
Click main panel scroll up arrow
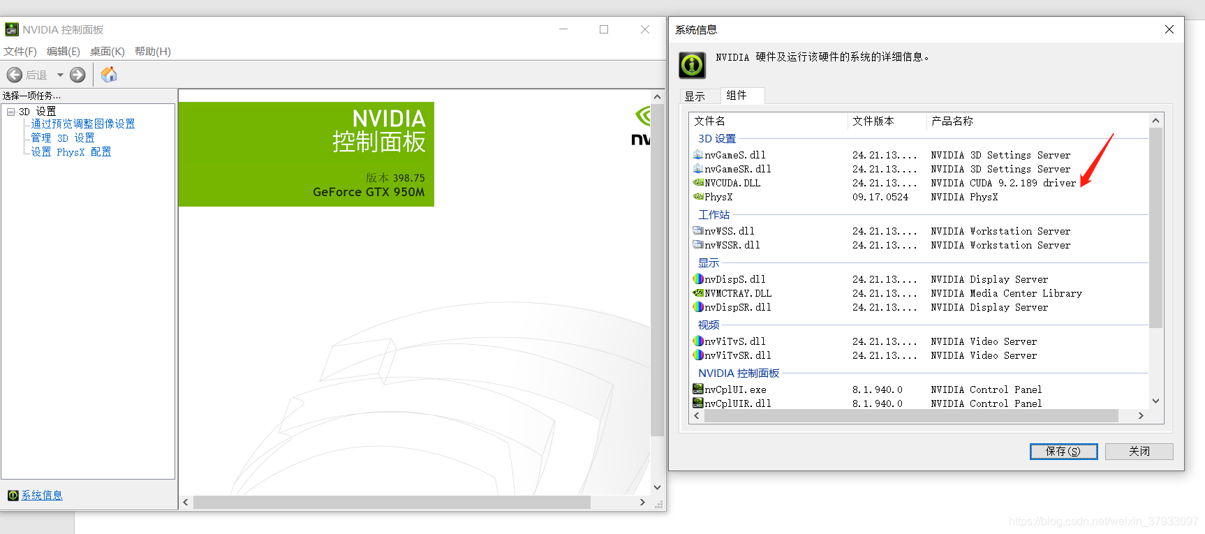[657, 96]
